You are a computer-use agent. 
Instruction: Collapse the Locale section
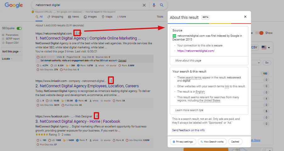pos(7,59)
